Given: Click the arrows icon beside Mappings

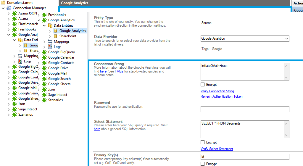Looking at the screenshot, I should click(x=50, y=41).
